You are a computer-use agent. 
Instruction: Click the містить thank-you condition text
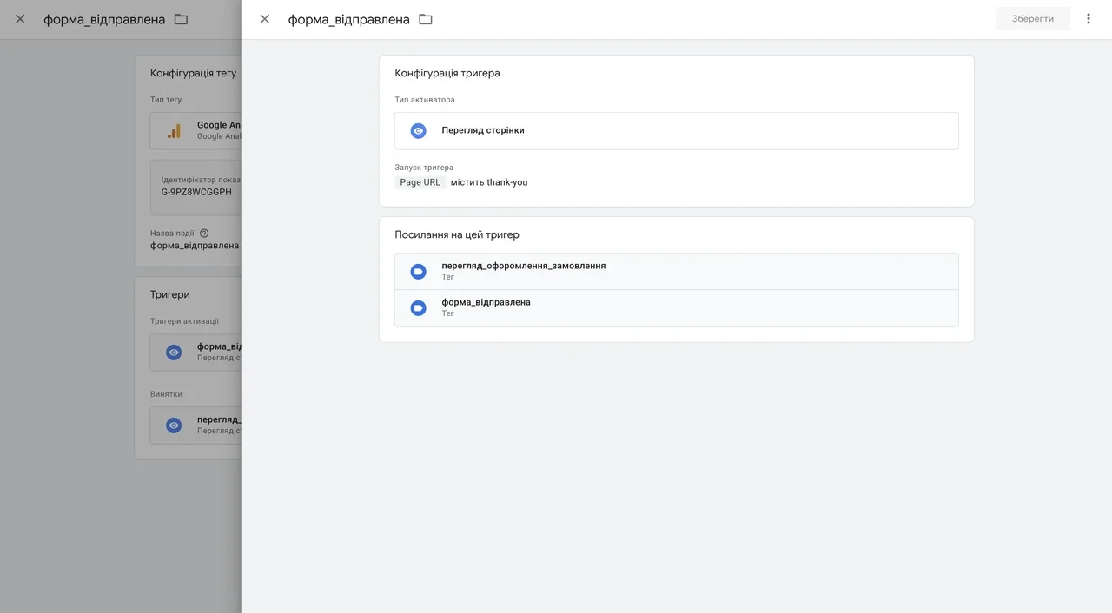(489, 182)
